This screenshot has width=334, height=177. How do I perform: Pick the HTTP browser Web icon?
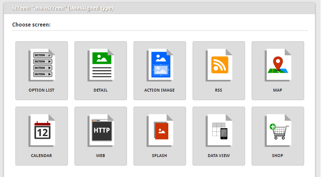(x=101, y=131)
